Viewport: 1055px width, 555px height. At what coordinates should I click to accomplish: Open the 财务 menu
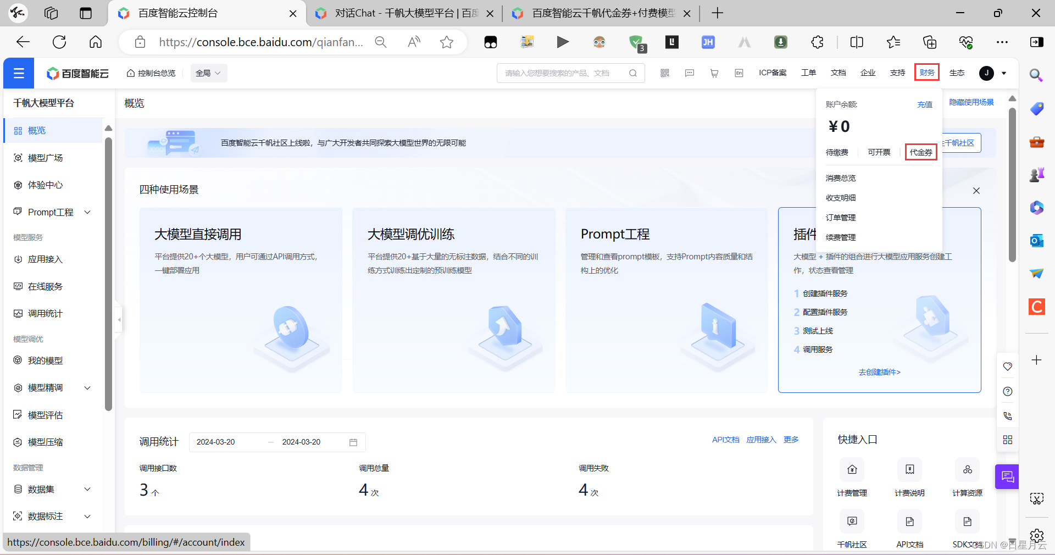coord(927,73)
